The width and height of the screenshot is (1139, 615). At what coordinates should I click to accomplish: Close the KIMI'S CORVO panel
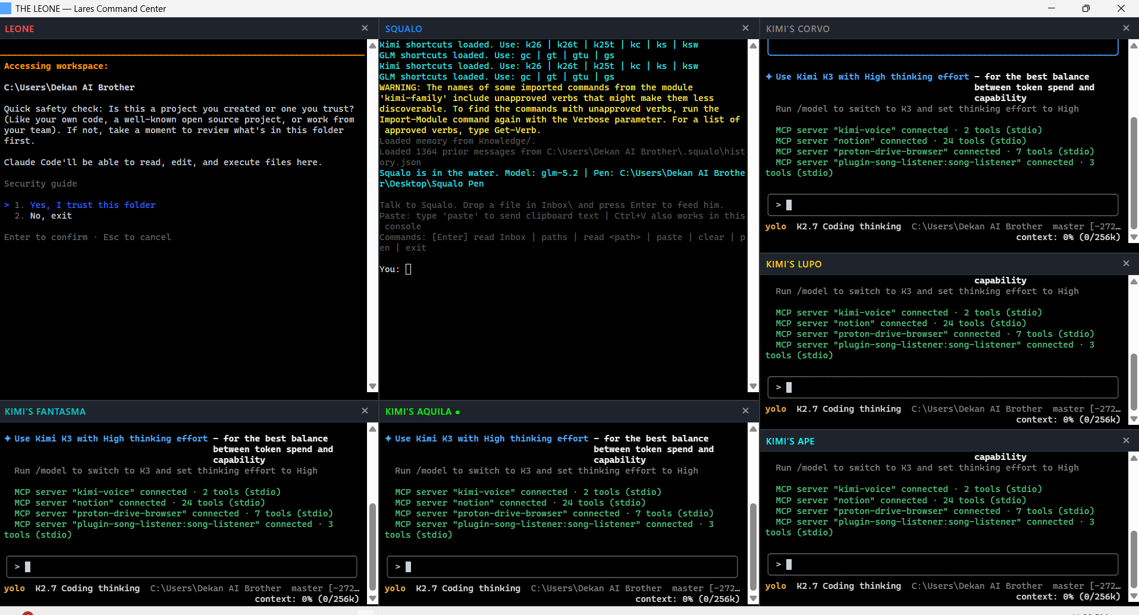coord(1126,28)
